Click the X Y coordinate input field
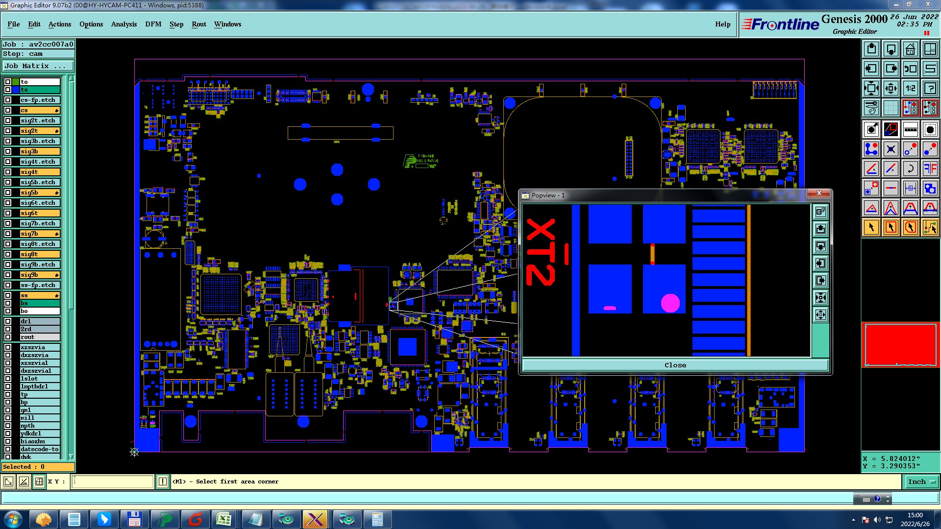The width and height of the screenshot is (941, 529). (113, 481)
